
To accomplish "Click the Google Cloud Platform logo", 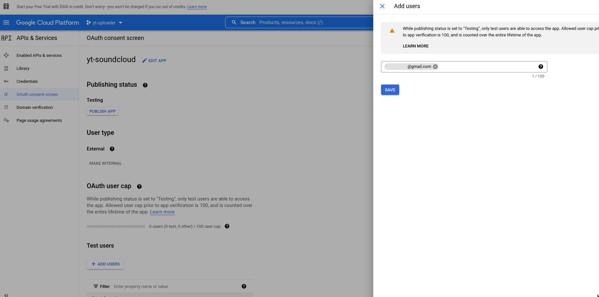I will pos(47,22).
